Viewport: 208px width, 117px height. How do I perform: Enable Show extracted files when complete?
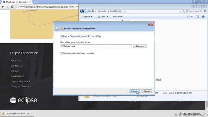[61, 53]
